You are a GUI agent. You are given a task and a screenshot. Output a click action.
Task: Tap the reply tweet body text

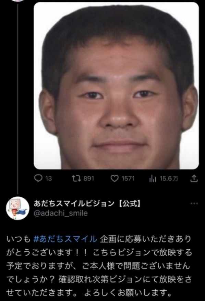point(99,266)
